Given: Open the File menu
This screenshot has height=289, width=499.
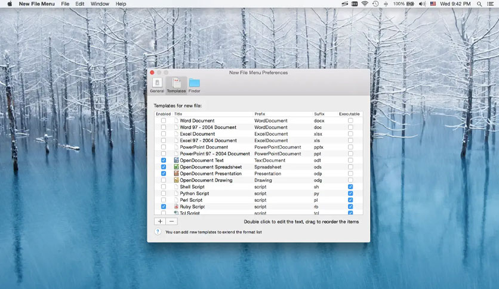Looking at the screenshot, I should tap(65, 4).
